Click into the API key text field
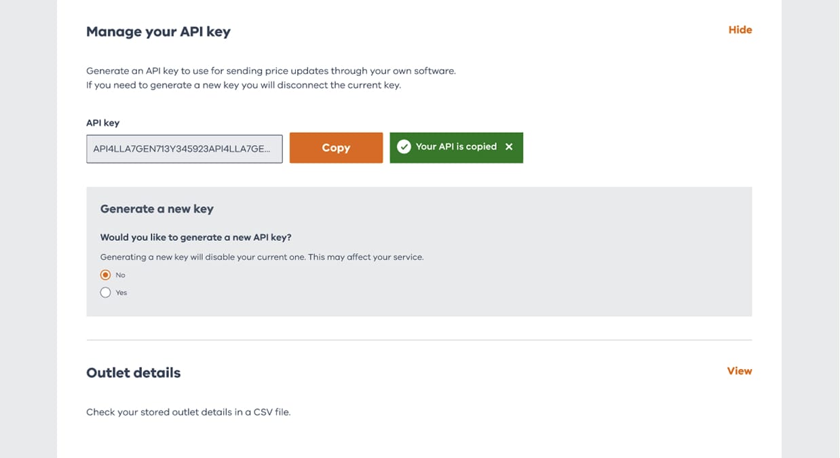 tap(184, 149)
